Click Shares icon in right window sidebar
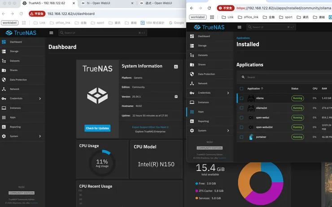This screenshot has width=332, height=207. coord(192,65)
